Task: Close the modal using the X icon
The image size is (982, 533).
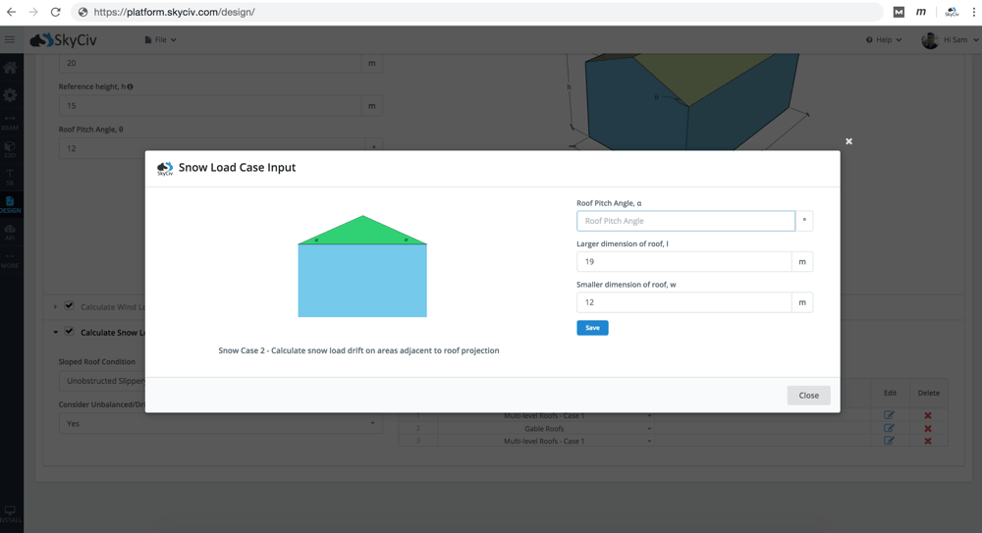Action: [x=848, y=141]
